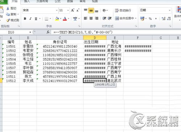
Task: Select column D header
Action: click(95, 38)
